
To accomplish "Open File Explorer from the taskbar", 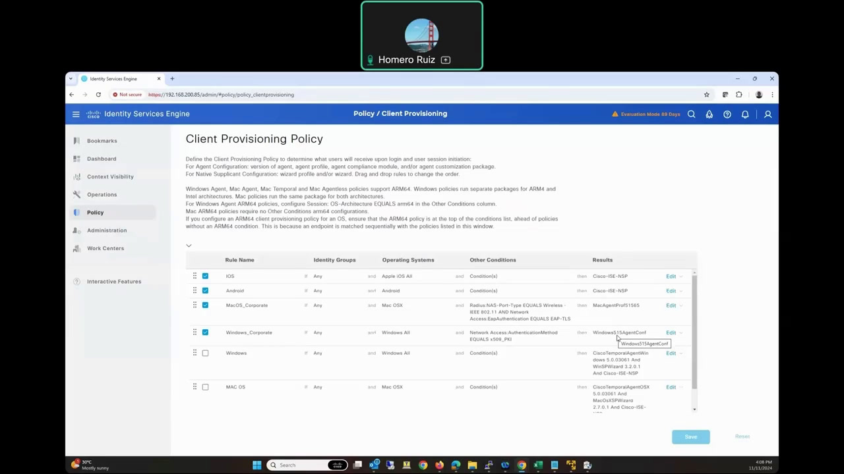I will (472, 465).
